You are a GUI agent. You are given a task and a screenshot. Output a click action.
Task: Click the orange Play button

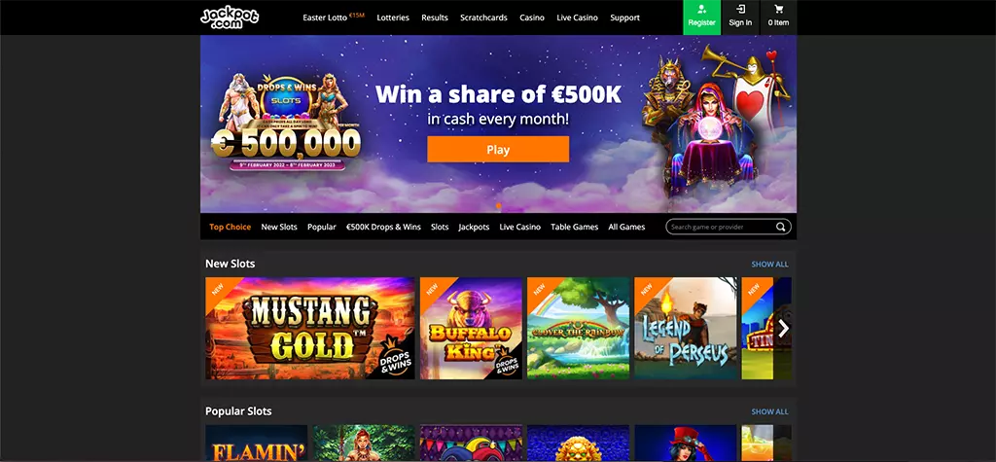point(498,150)
